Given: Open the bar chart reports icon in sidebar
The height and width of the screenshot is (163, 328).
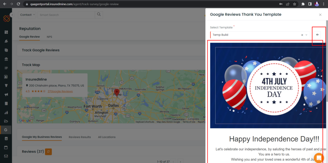Looking at the screenshot, I should point(6,112).
